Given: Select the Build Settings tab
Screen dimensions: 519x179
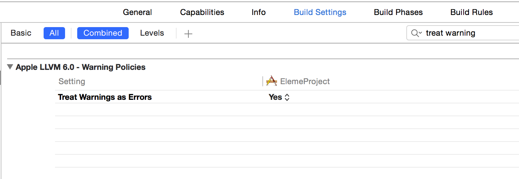Looking at the screenshot, I should point(320,12).
